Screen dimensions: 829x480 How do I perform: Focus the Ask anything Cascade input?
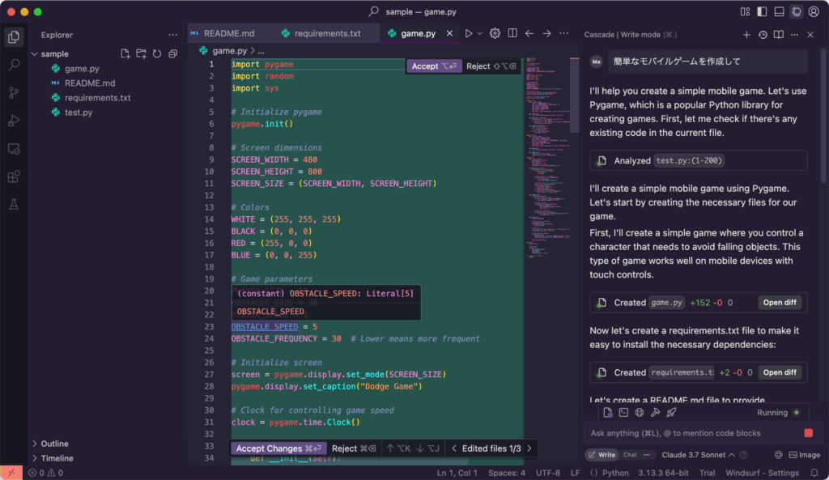point(693,433)
